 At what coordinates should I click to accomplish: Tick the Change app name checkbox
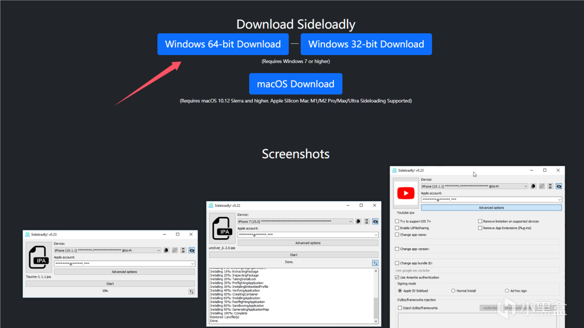(x=397, y=235)
